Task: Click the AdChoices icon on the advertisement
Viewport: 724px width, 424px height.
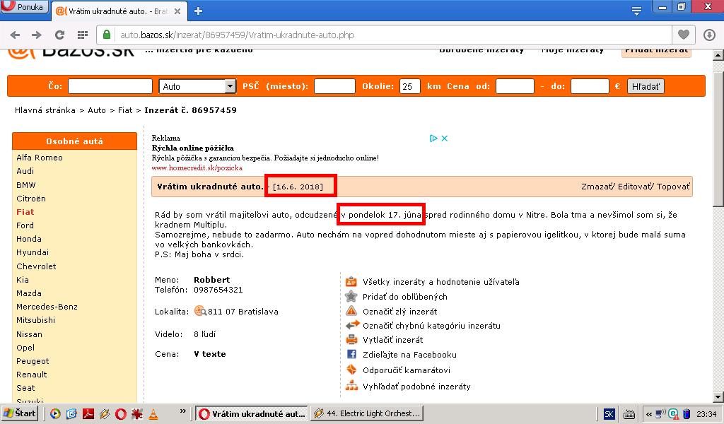Action: 434,139
